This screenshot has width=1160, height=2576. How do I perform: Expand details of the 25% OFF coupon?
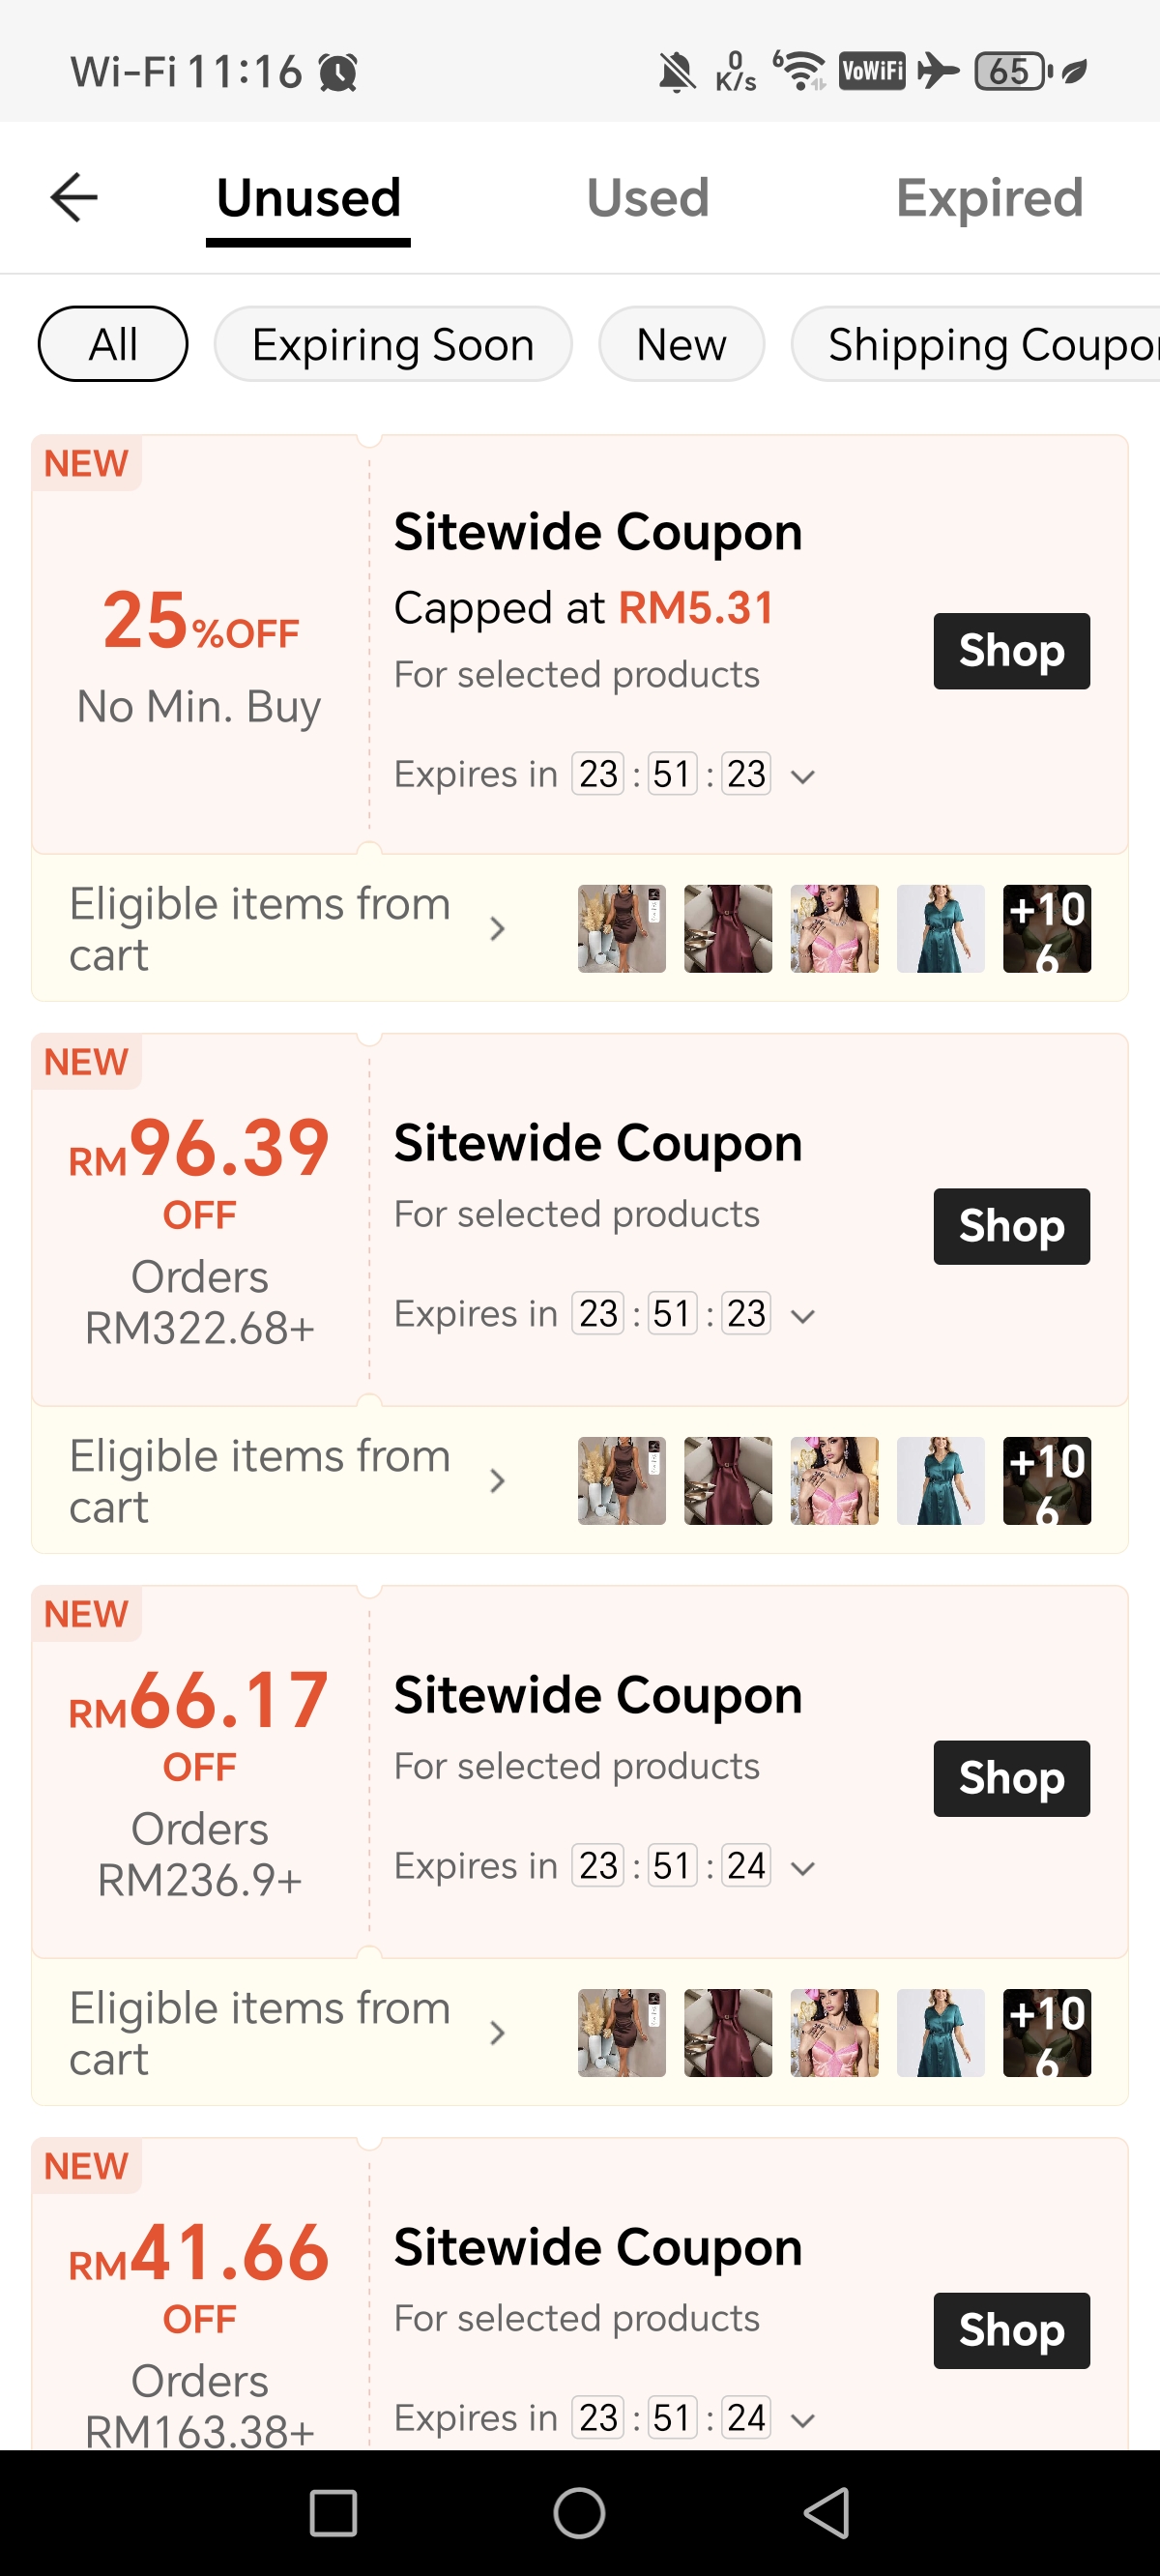tap(803, 776)
